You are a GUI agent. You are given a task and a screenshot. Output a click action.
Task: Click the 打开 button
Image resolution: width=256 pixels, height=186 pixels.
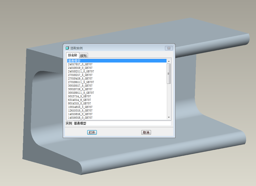(x=92, y=132)
